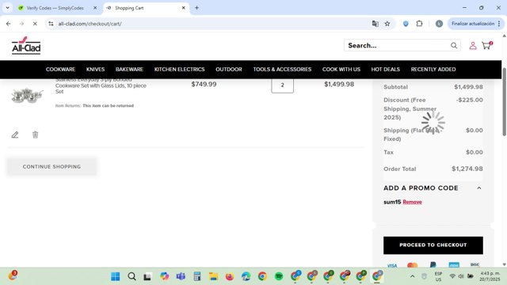Open a new browser tab

pos(196,8)
